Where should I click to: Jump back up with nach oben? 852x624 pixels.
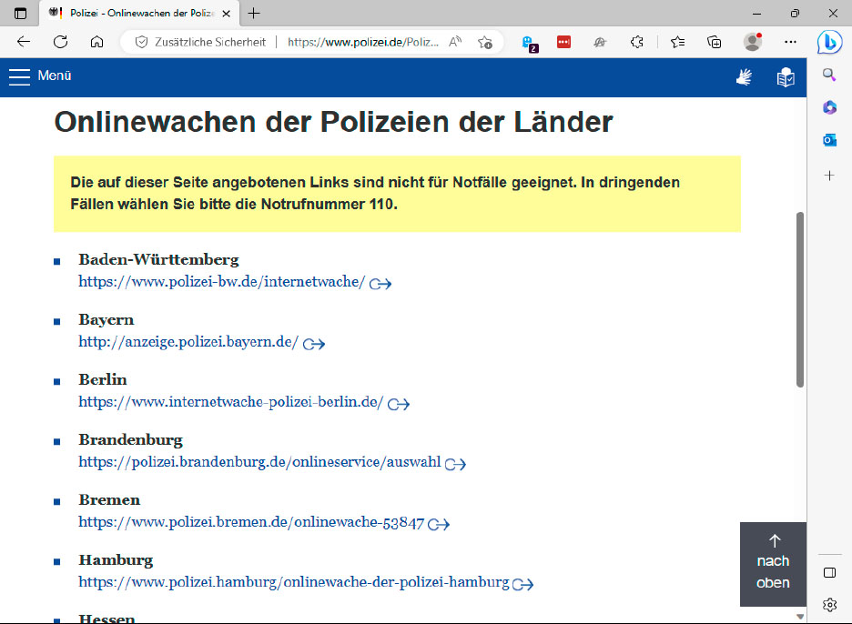coord(773,564)
